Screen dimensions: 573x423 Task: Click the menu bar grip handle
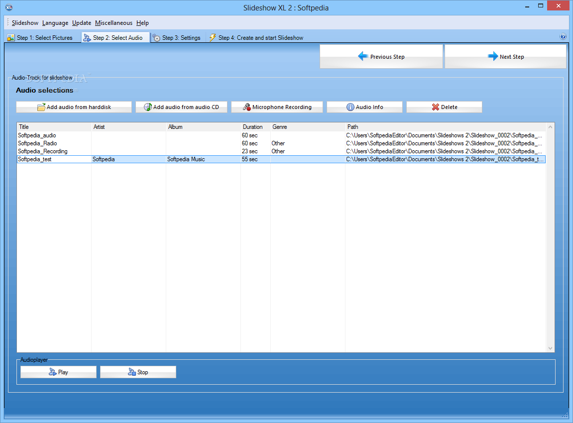(x=7, y=23)
